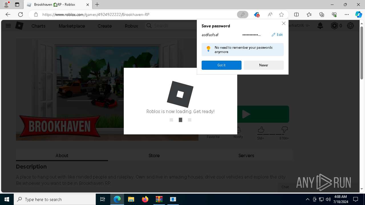
Task: Open the tab actions menu icon
Action: 17,5
